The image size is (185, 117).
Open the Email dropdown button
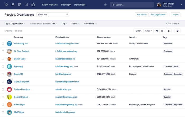pyautogui.click(x=149, y=31)
